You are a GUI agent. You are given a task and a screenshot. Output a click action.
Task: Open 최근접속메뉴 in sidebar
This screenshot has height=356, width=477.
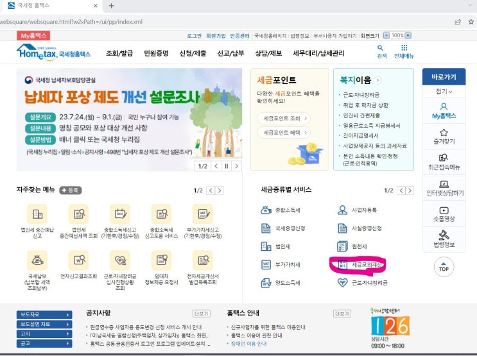tap(444, 162)
